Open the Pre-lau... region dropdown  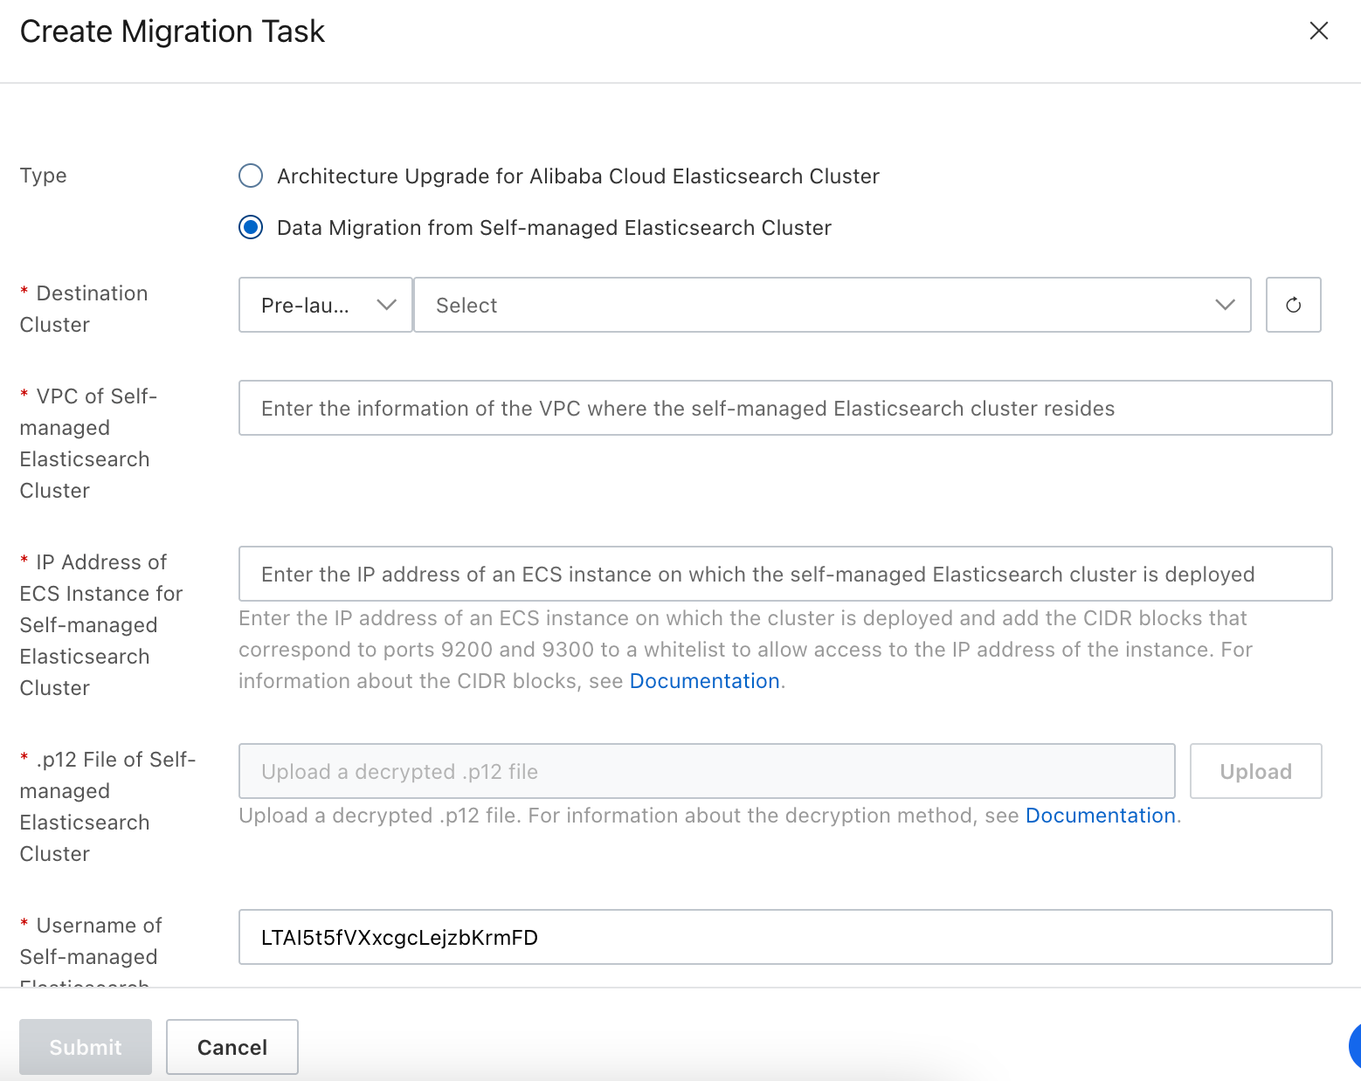(x=324, y=305)
